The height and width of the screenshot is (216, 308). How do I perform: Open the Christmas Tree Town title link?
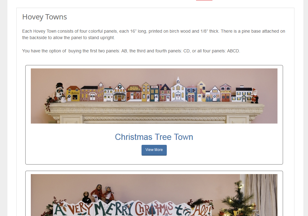point(154,137)
